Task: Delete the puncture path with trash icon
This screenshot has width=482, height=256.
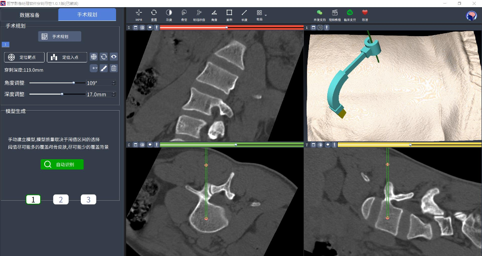Action: [x=114, y=68]
